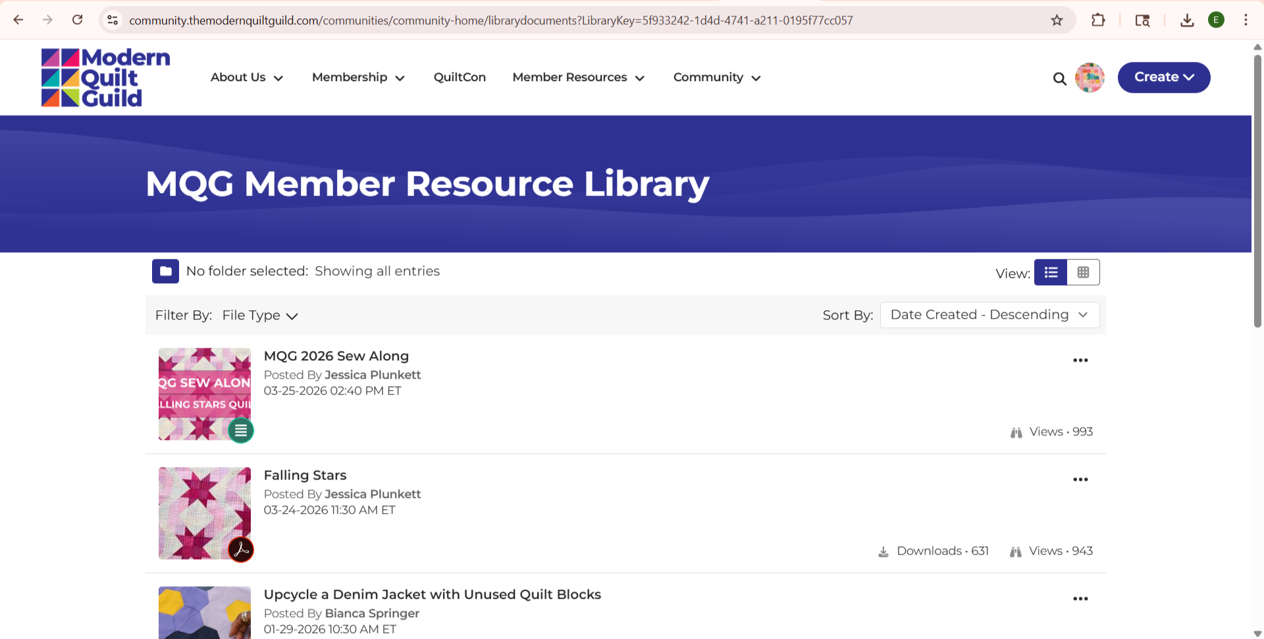Click the 'MQG Member Resource Library' heading

(427, 184)
